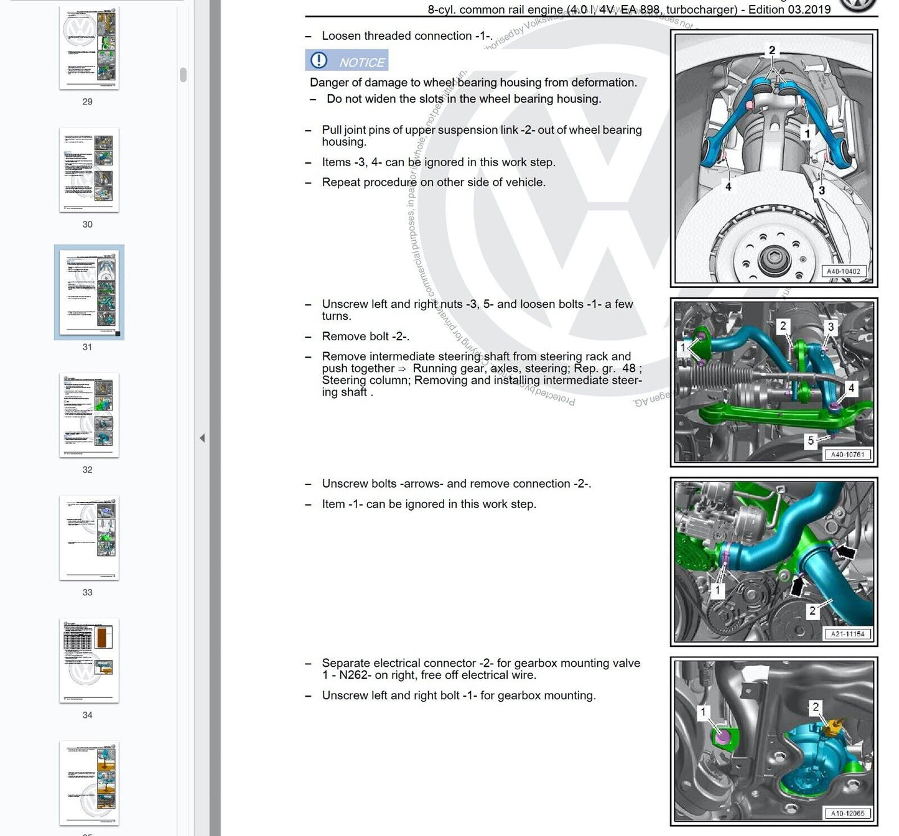Click the steering rack illustration A40-10761

coord(773,382)
